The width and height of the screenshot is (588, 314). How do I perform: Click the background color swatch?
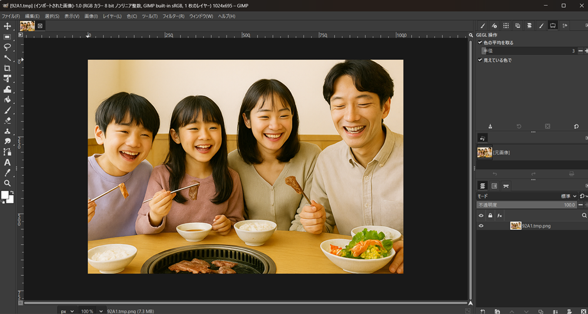tap(11, 199)
